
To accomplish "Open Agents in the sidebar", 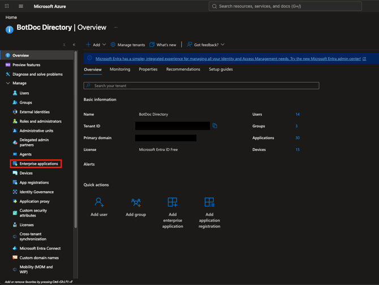I will click(25, 154).
